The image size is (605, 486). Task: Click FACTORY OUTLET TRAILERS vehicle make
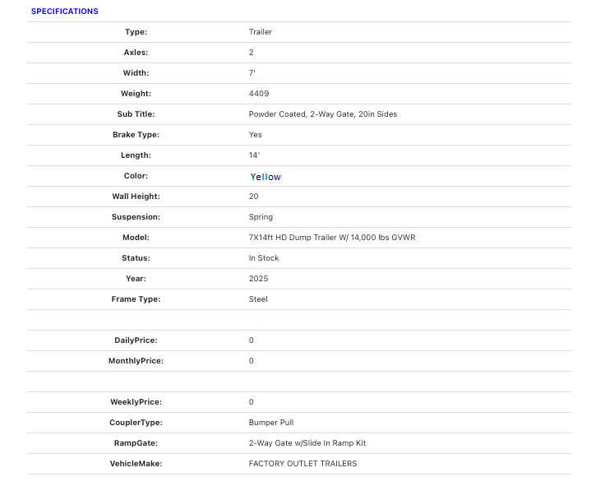pyautogui.click(x=302, y=464)
